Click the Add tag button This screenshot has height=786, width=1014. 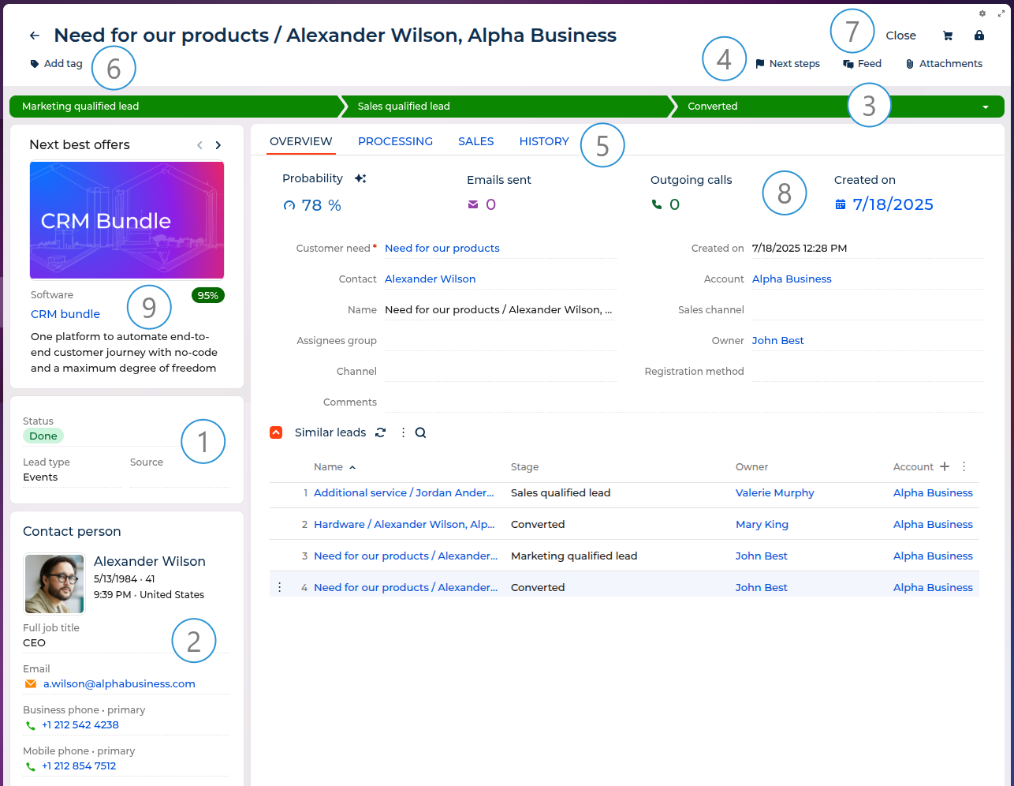[x=57, y=64]
